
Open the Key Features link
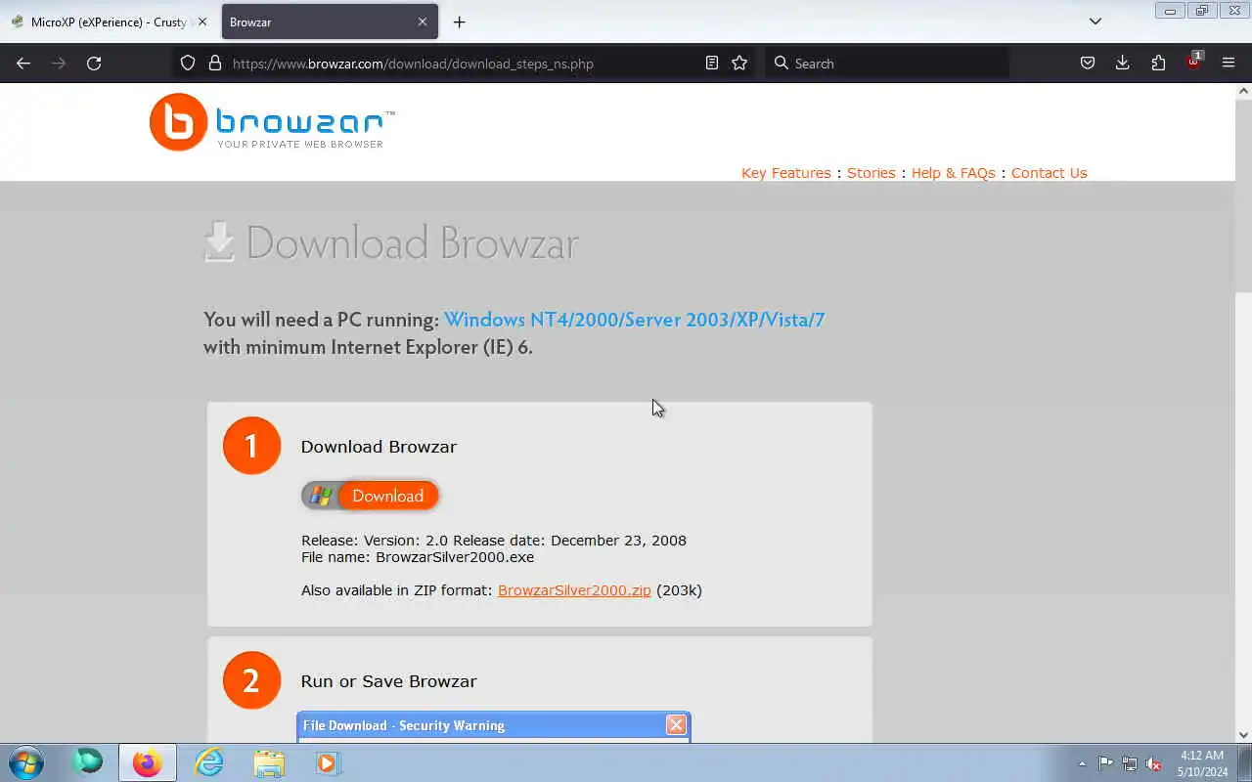pos(785,173)
